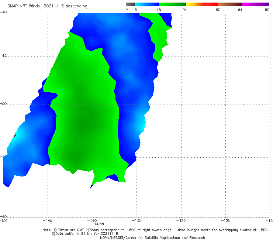Click the yellow segment of the colorbar

(x=191, y=4)
